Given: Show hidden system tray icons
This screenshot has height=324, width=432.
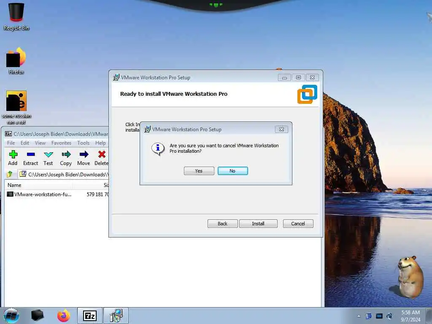Looking at the screenshot, I should click(x=359, y=316).
